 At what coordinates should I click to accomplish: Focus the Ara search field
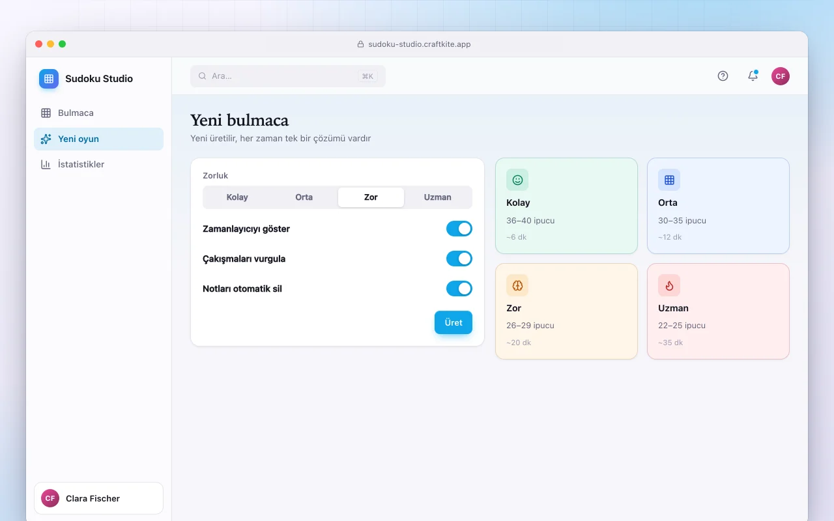[x=288, y=76]
